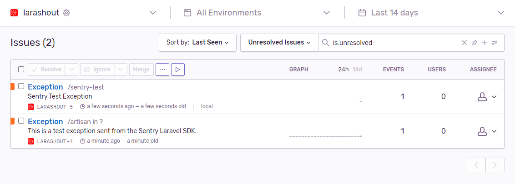This screenshot has width=515, height=184.
Task: Expand the Unresolved Issues saved search dropdown
Action: coord(279,43)
